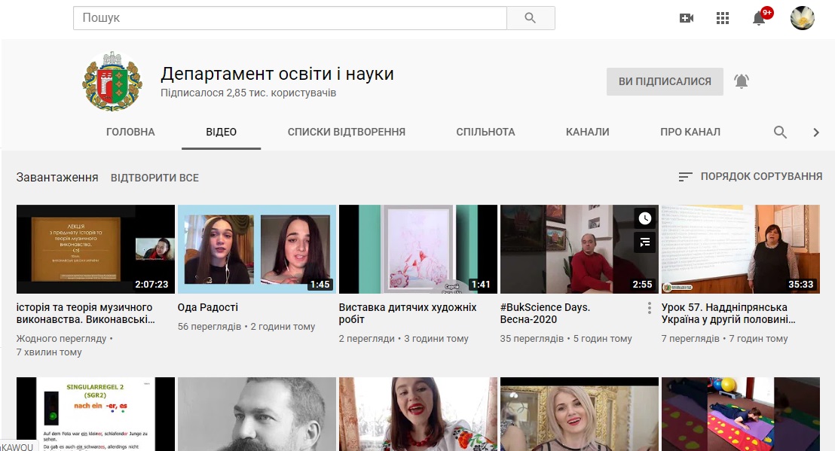The height and width of the screenshot is (451, 835).
Task: Open the Виставка дитячих художніх робіт thumbnail
Action: click(417, 248)
